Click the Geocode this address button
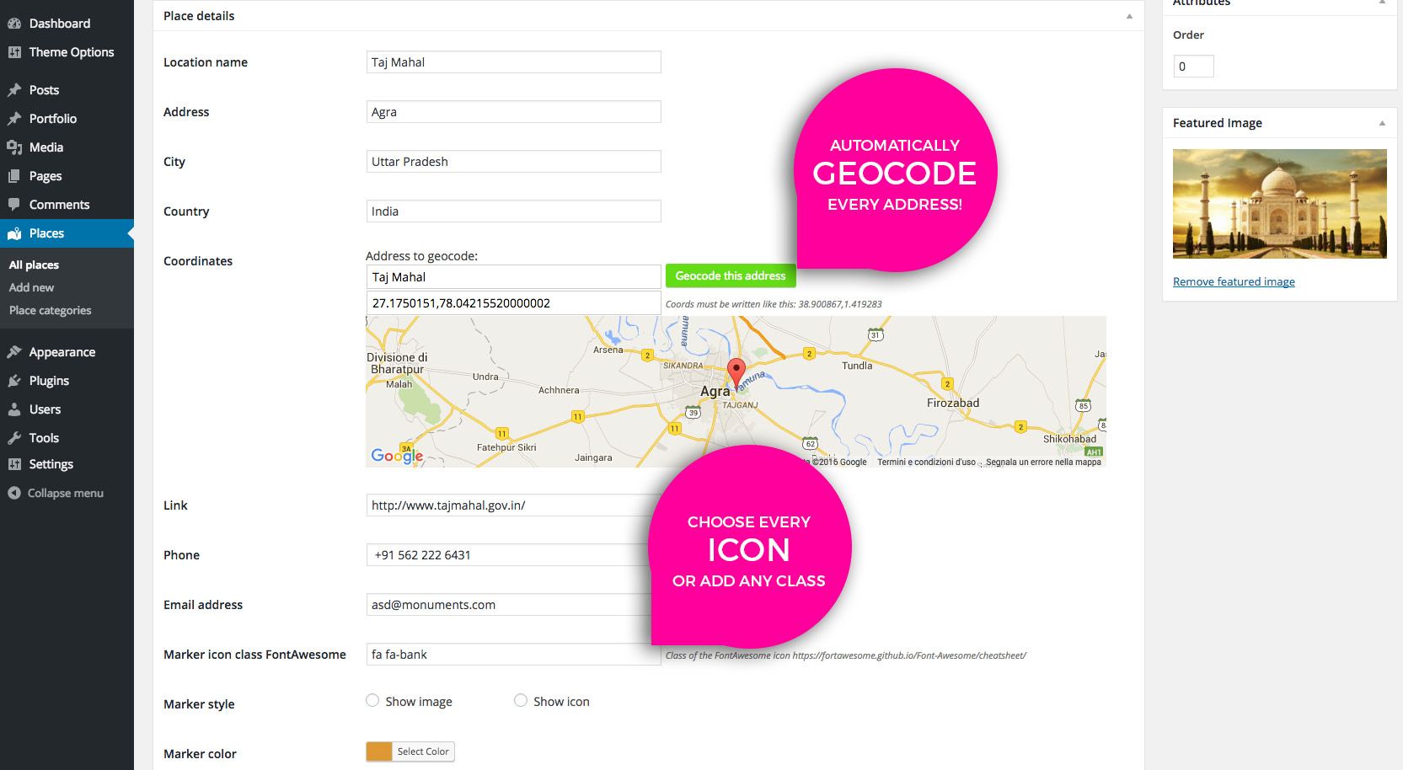This screenshot has width=1403, height=770. tap(731, 275)
